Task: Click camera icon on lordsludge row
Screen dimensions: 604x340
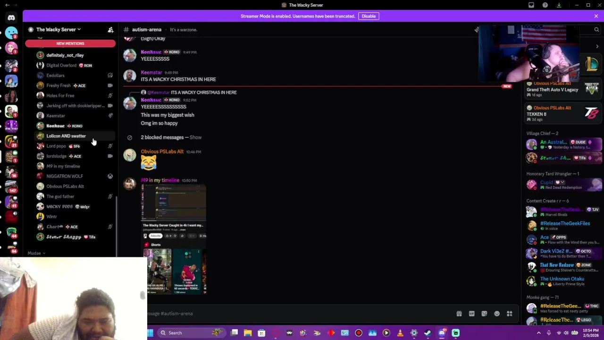Action: (x=110, y=156)
